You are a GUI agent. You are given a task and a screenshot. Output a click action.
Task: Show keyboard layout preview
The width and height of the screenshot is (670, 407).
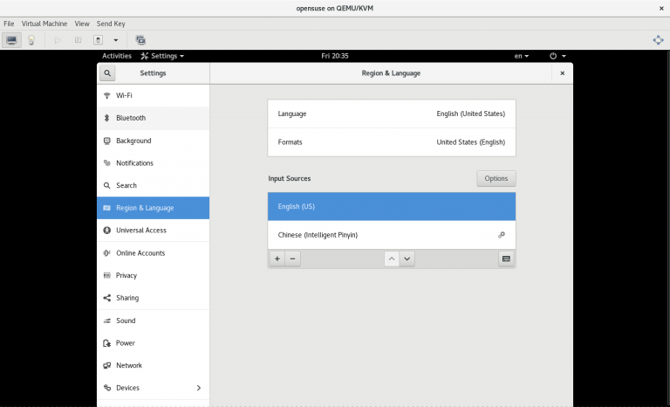[506, 259]
